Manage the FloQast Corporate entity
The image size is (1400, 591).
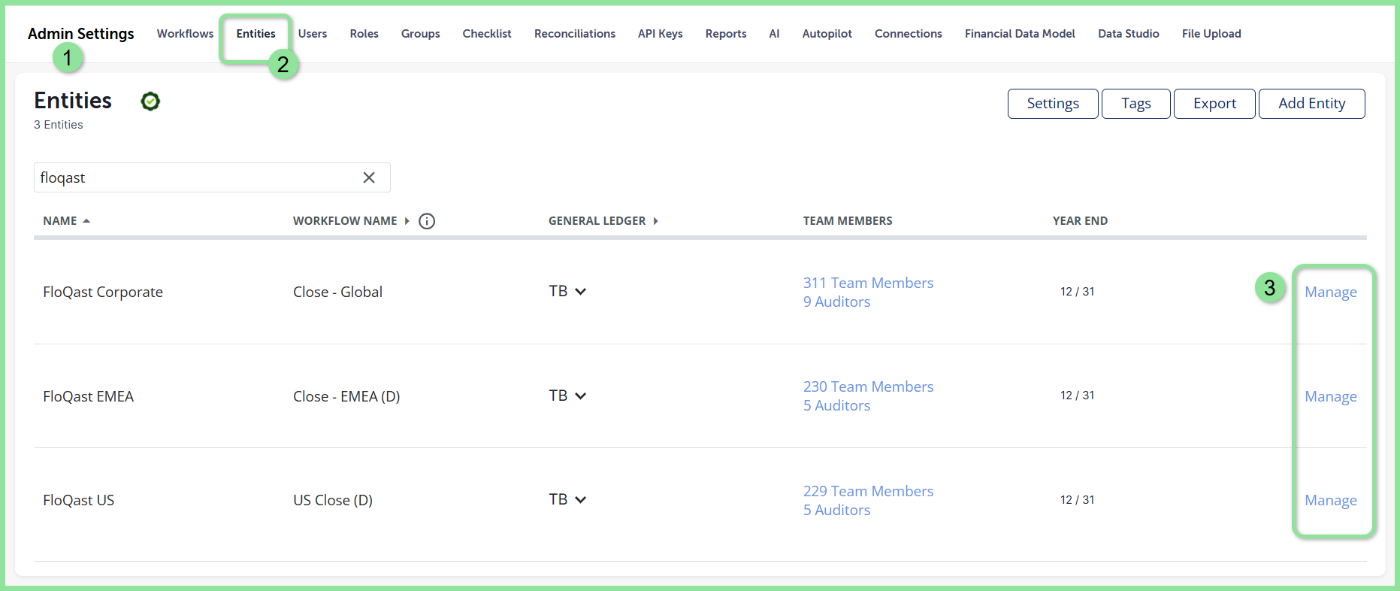click(1331, 292)
